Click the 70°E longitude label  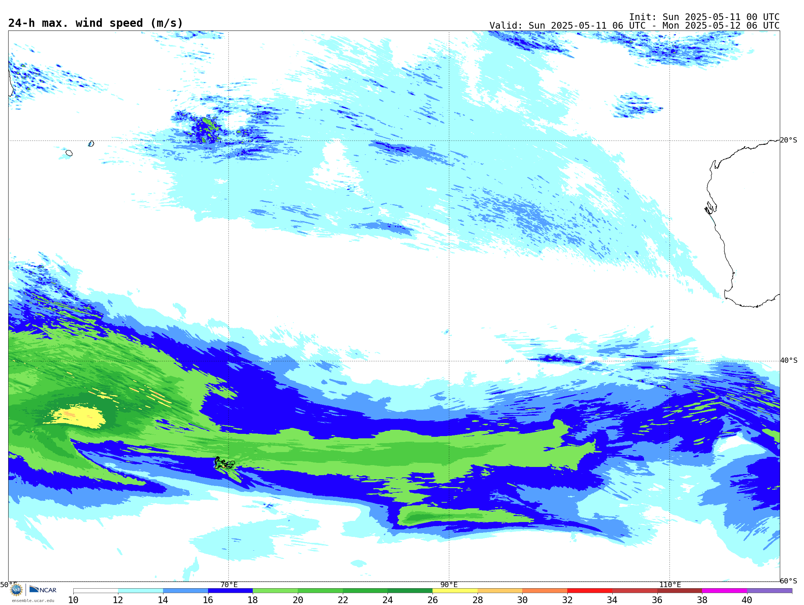[229, 585]
